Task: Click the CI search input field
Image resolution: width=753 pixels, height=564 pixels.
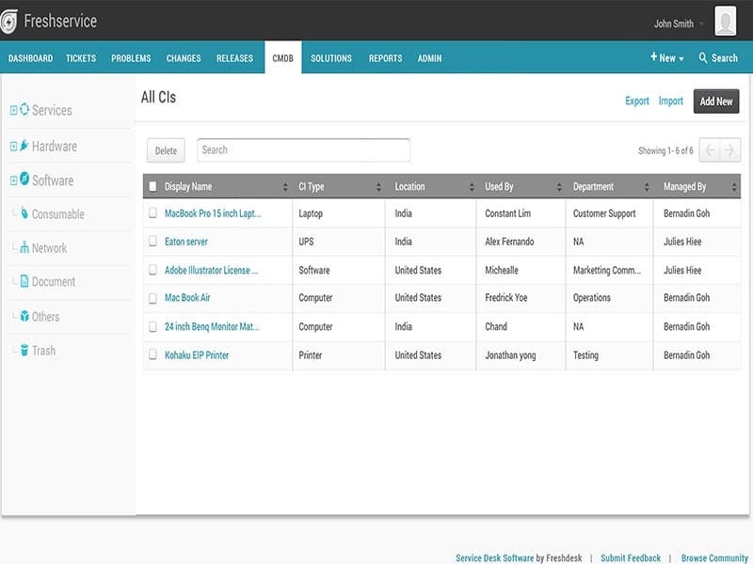Action: [303, 150]
